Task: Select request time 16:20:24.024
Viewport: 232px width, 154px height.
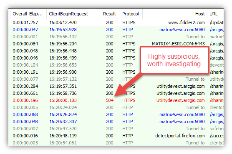Action: [x=63, y=108]
